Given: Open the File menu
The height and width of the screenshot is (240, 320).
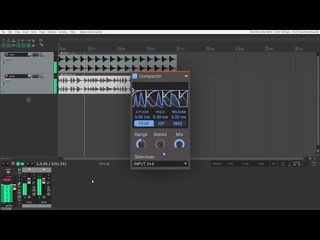Looking at the screenshot, I should [x=3, y=32].
